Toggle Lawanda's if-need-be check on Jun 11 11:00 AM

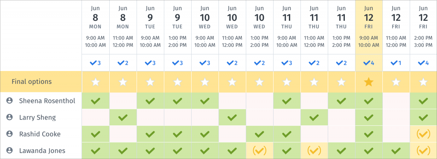[314, 150]
